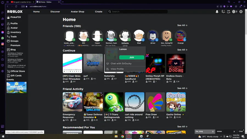
Task: Click the green Join button
Action: click(132, 57)
